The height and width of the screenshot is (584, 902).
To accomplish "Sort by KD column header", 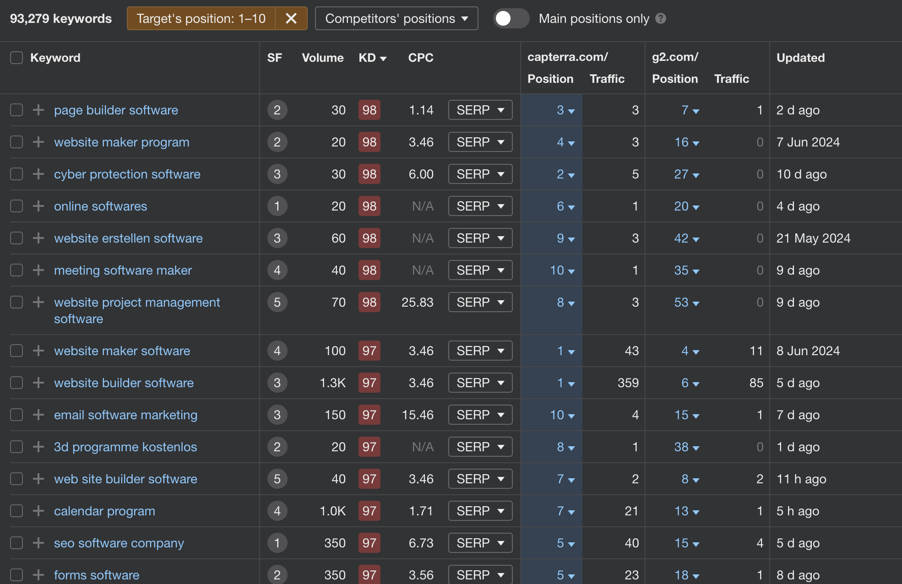I will (372, 58).
